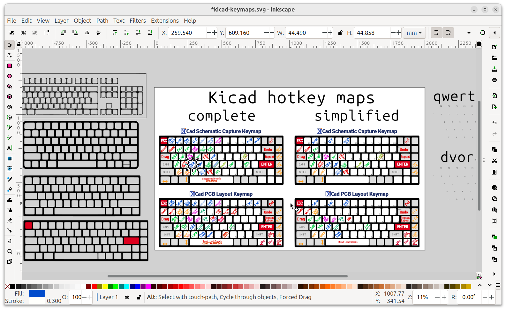506x310 pixels.
Task: Select the Node editing tool
Action: [x=10, y=55]
